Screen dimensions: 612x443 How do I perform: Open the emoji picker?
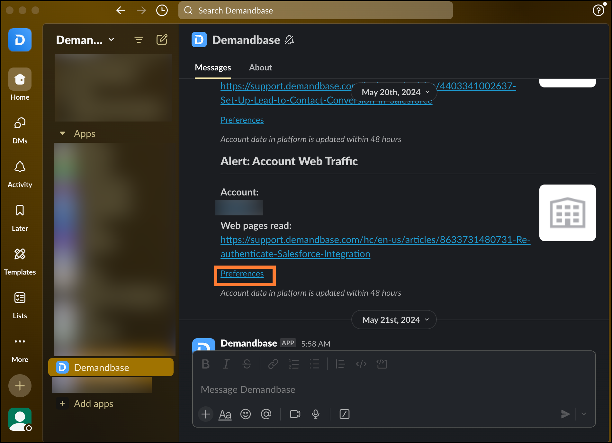click(x=246, y=414)
